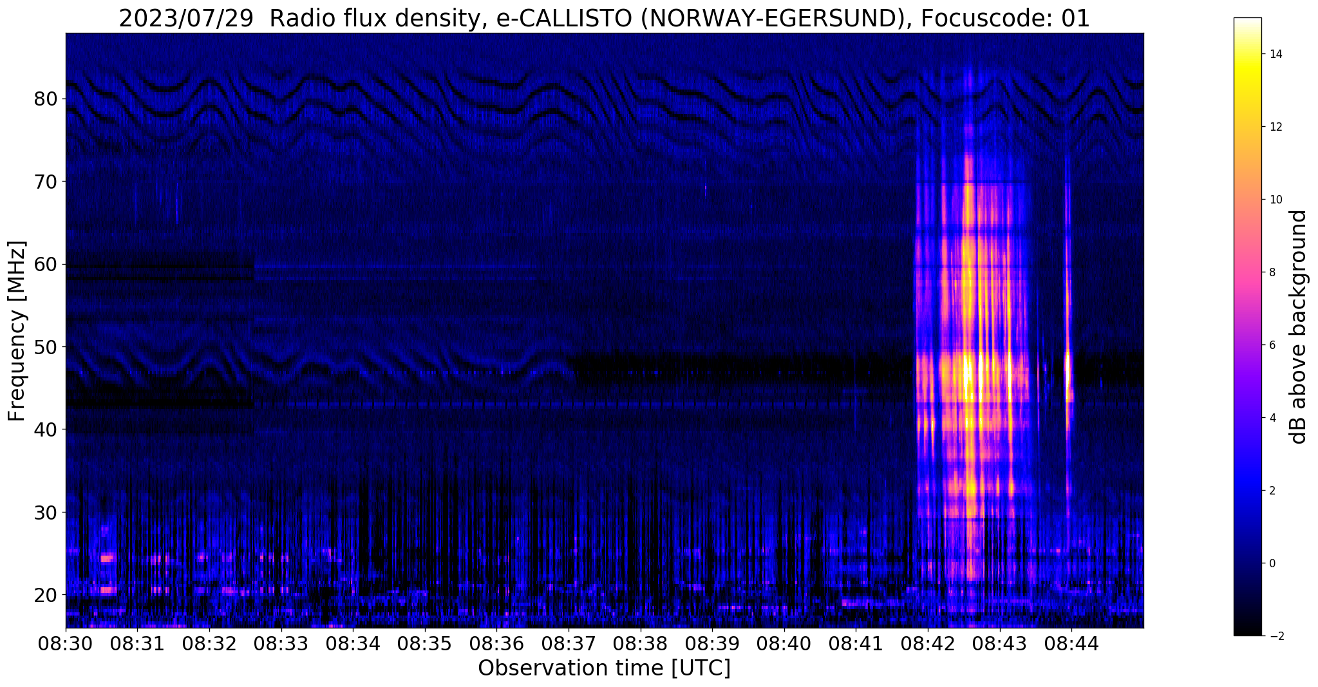Click the plot title mentioning NORWAY-EGERSUND
This screenshot has width=1318, height=687.
[x=604, y=18]
